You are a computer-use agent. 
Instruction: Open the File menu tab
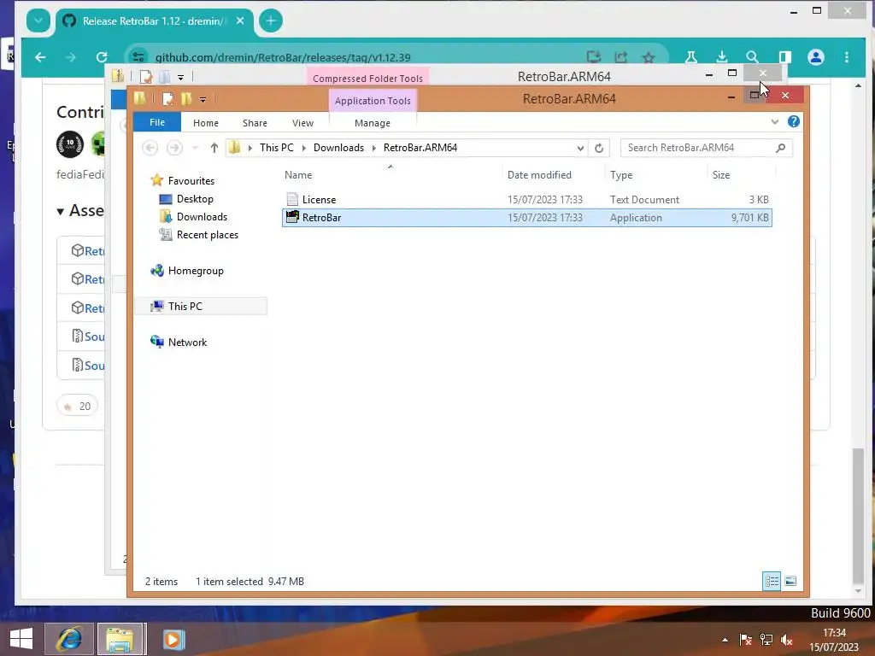pos(157,122)
